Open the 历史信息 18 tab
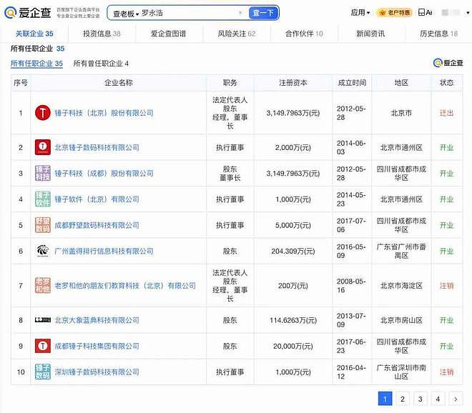472x413 pixels. (438, 34)
